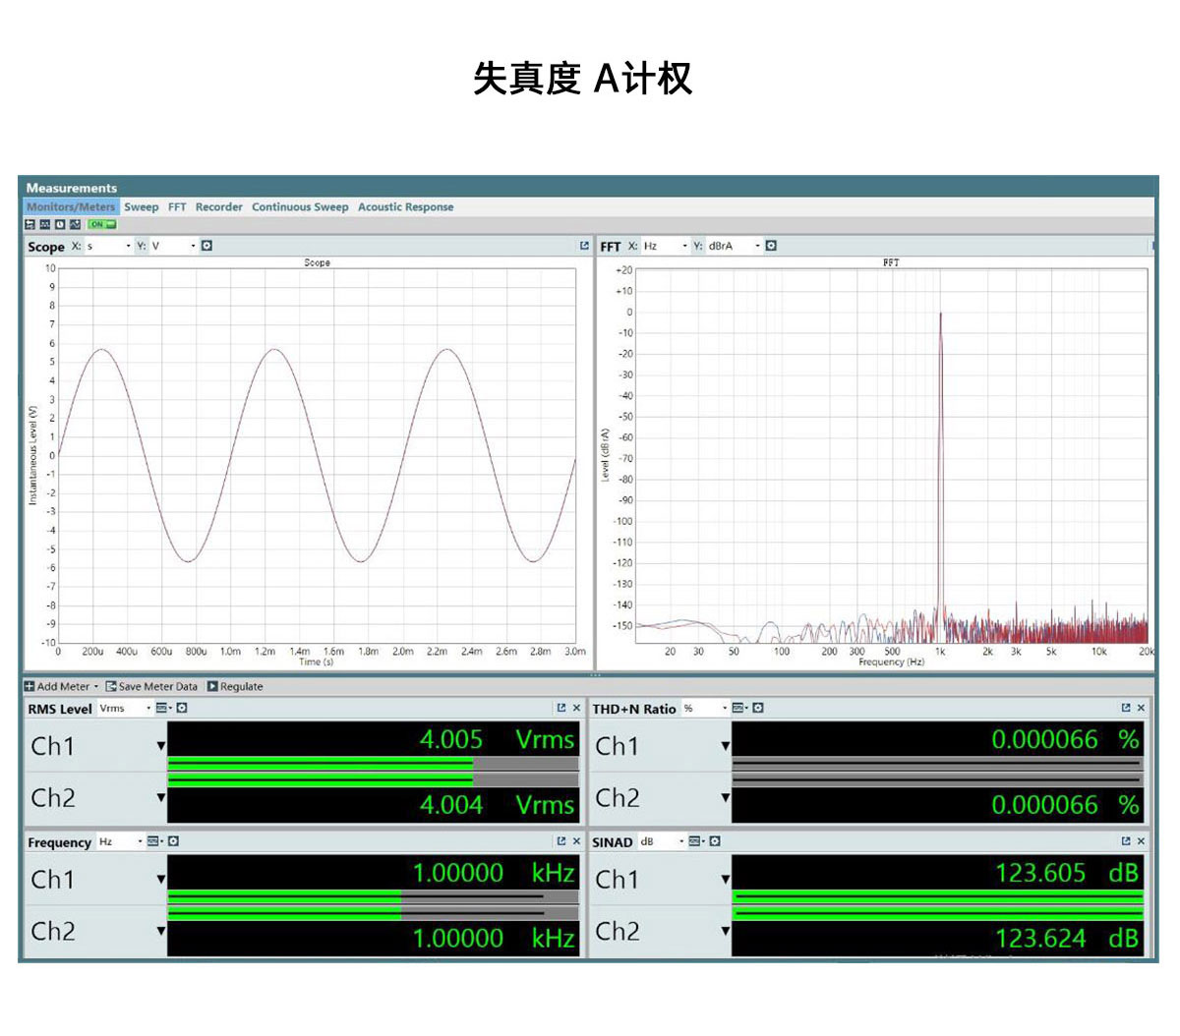Viewport: 1180px width, 1036px height.
Task: Click the Regulate button
Action: click(x=234, y=686)
